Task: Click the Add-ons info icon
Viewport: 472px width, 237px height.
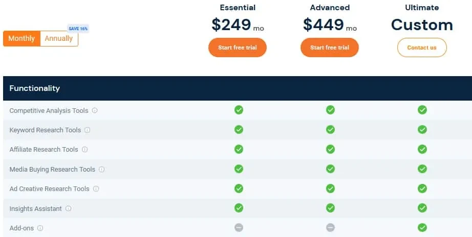Action: [x=40, y=228]
